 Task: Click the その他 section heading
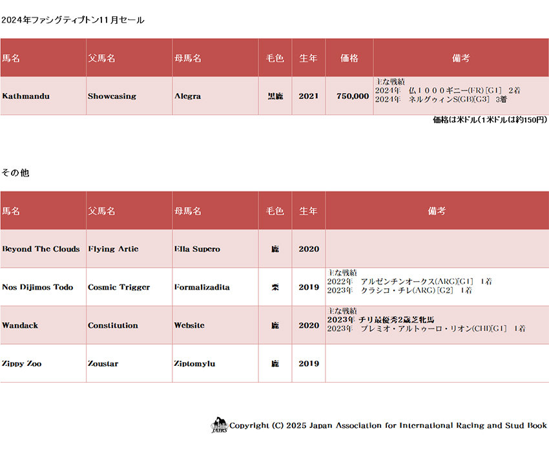pyautogui.click(x=15, y=173)
